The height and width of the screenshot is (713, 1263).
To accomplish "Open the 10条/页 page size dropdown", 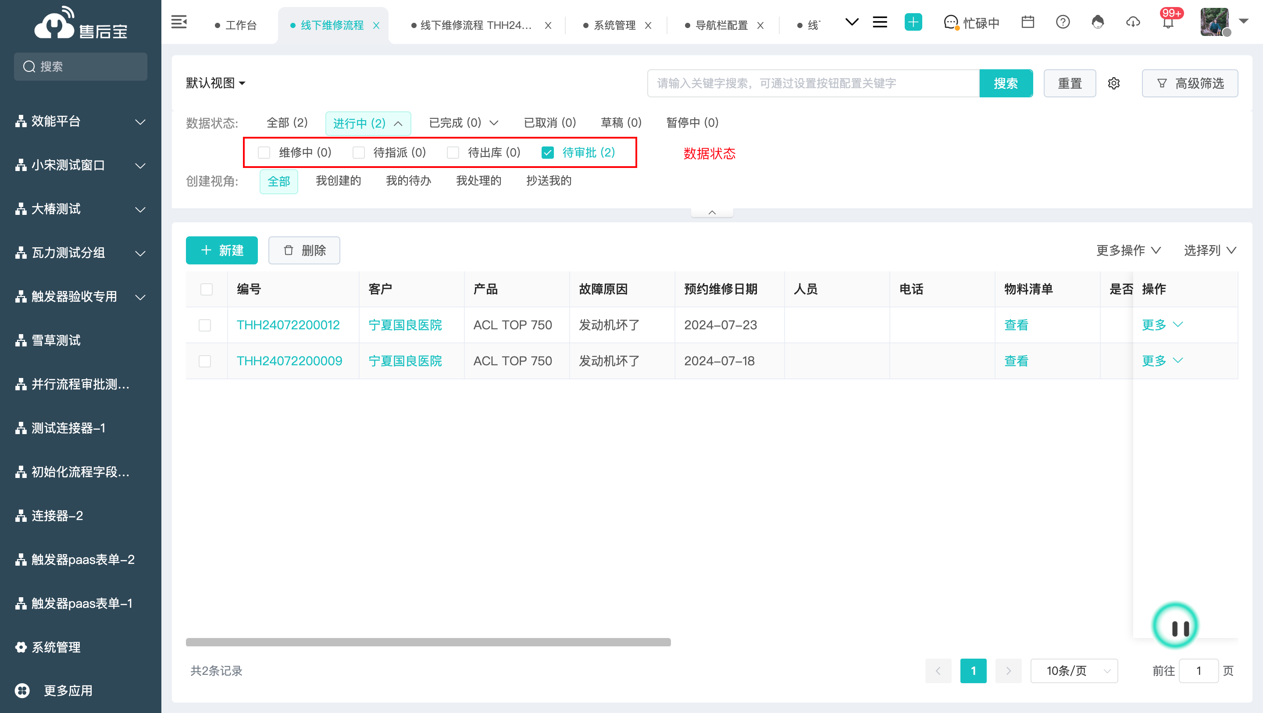I will tap(1074, 670).
